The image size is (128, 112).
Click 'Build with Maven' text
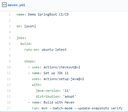pyautogui.click(x=59, y=102)
